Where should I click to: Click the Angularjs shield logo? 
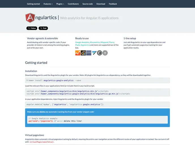tap(30, 18)
